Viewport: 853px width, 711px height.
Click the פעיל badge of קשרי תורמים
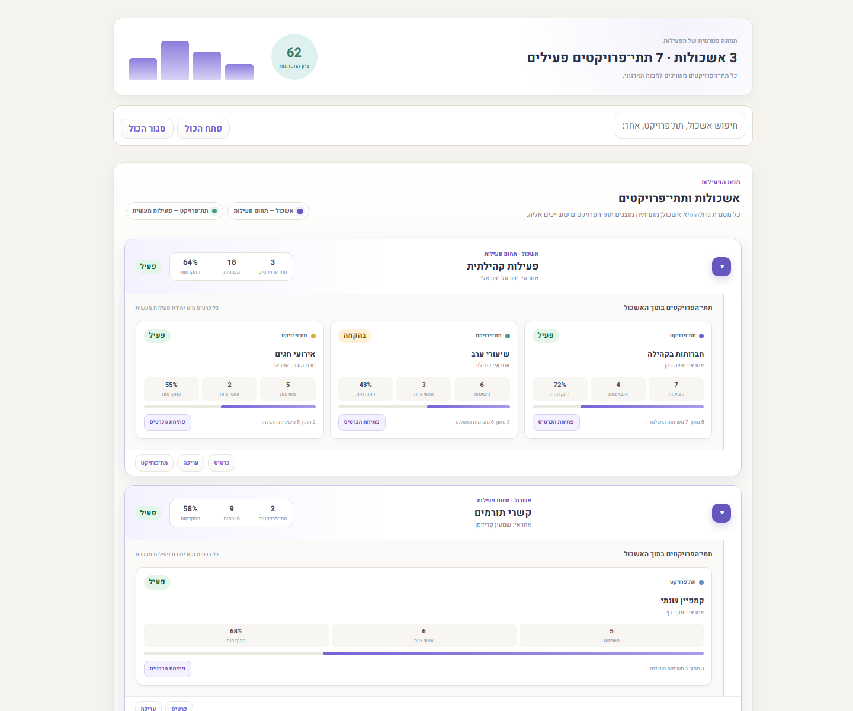point(148,513)
